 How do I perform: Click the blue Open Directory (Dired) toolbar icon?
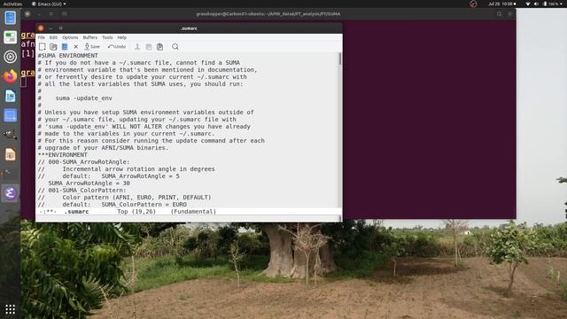pyautogui.click(x=65, y=47)
